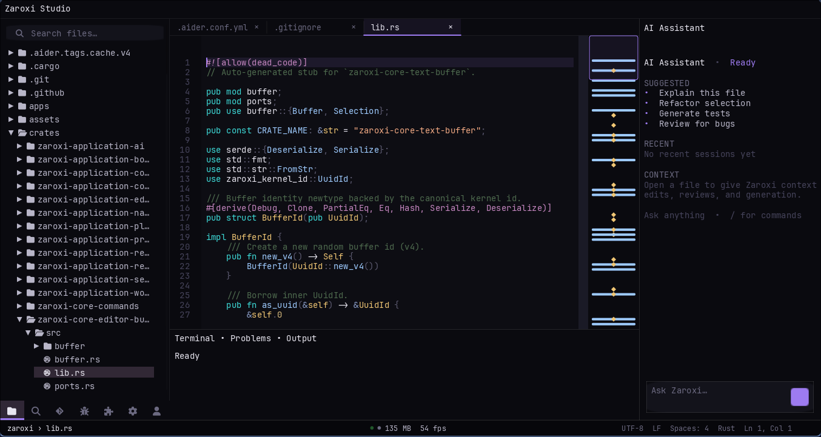This screenshot has width=821, height=437.
Task: Close the .gitignore tab
Action: point(354,27)
